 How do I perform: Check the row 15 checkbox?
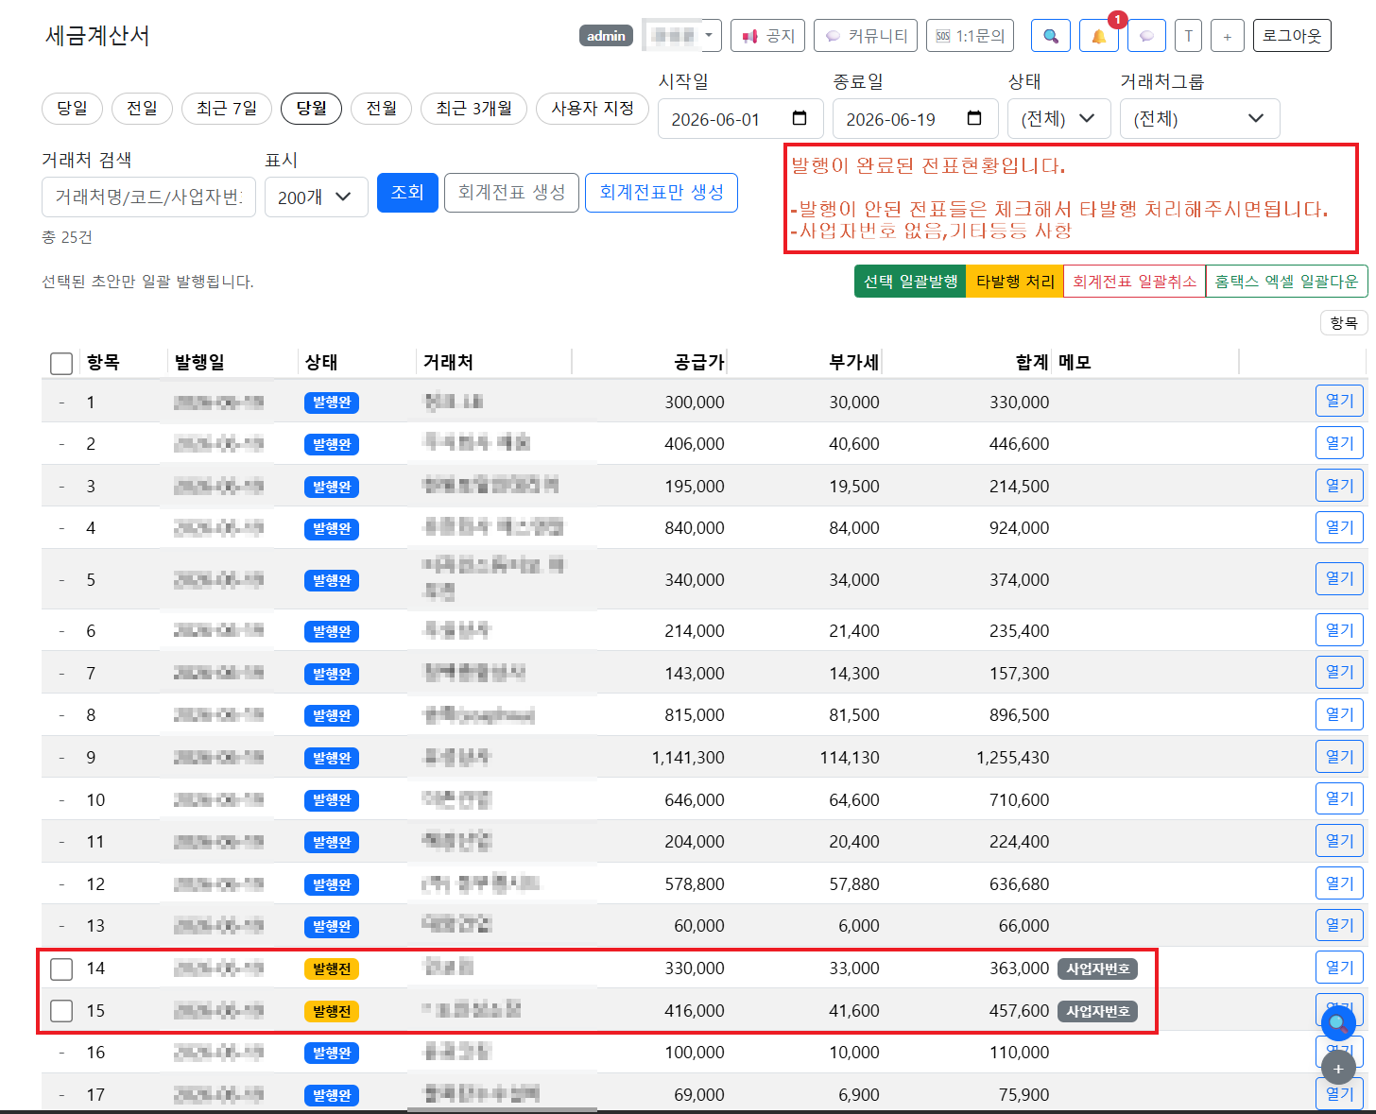point(61,1011)
